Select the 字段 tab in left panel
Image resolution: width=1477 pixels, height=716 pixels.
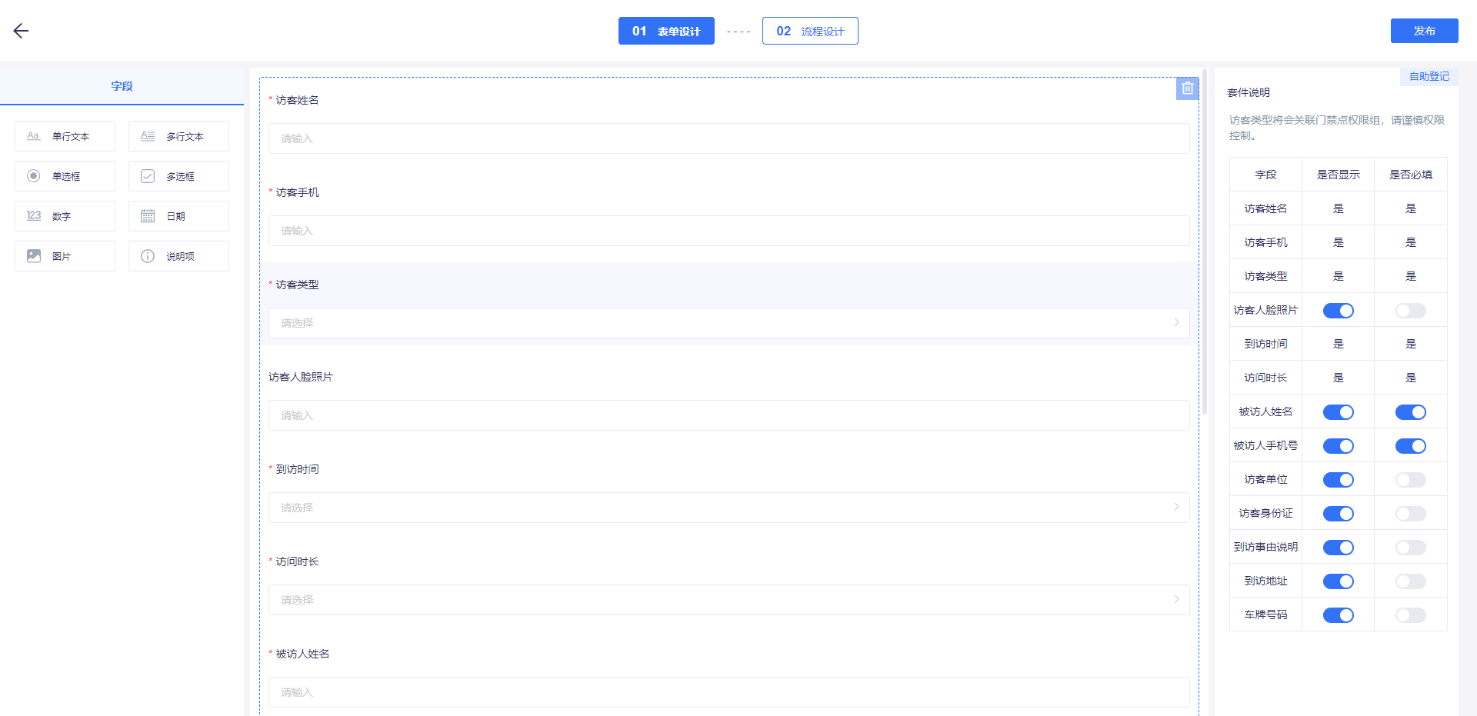click(x=122, y=86)
